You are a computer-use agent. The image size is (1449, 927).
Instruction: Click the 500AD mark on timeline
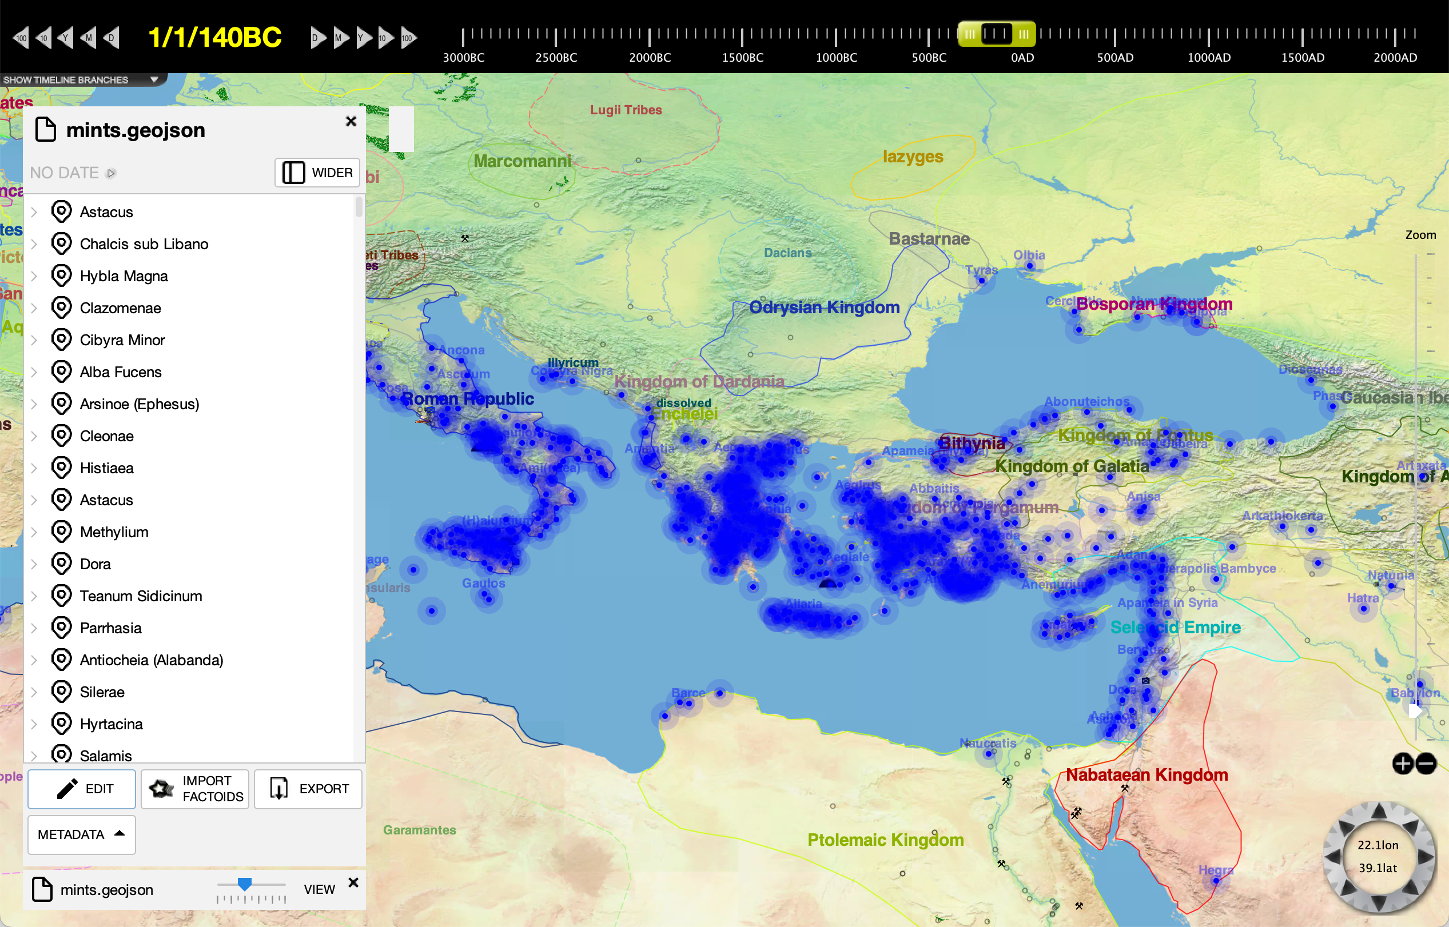pos(1114,37)
